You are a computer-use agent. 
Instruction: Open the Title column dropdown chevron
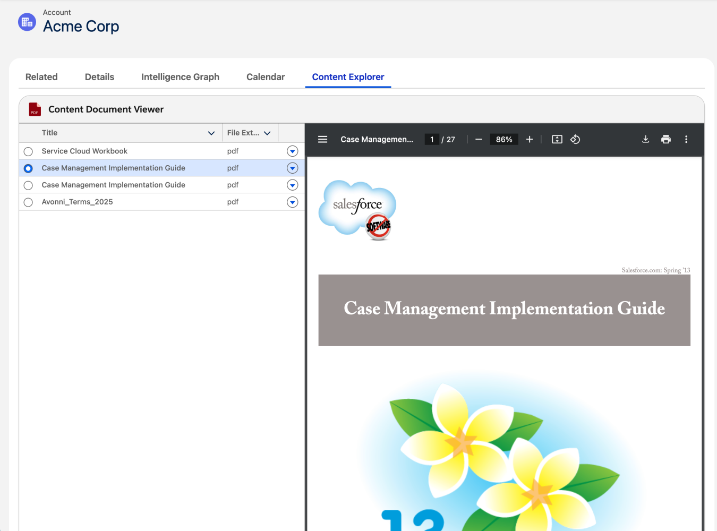pos(211,133)
